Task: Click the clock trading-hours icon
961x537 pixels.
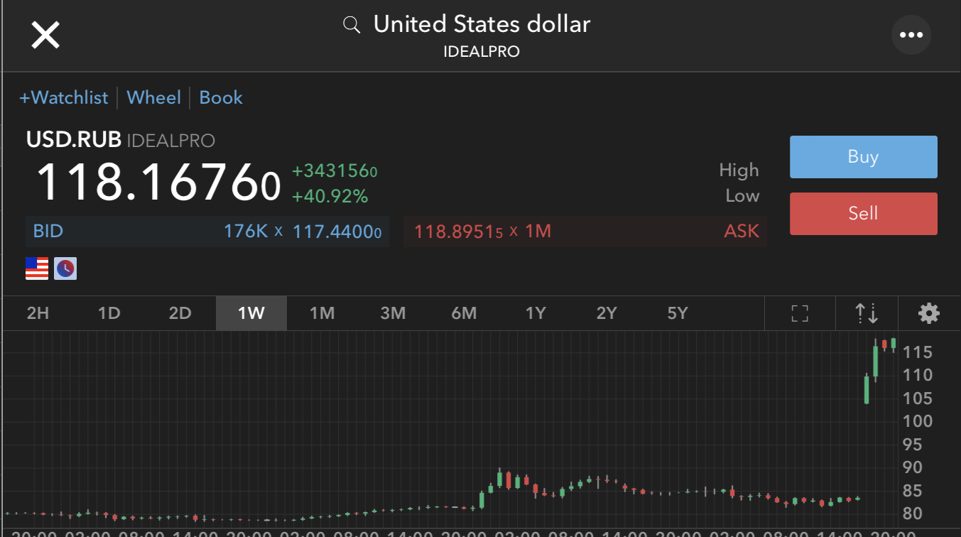Action: pyautogui.click(x=65, y=268)
